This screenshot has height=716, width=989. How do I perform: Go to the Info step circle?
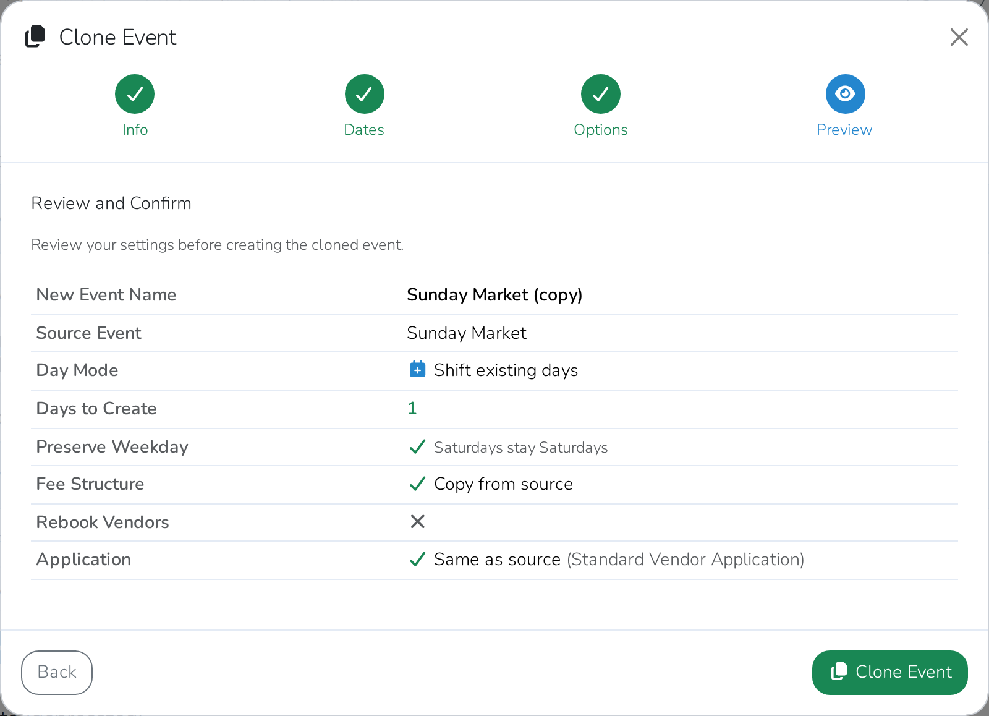[x=135, y=94]
